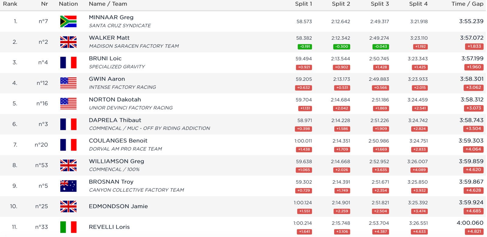Click the Italian flag beside Revelli Loris
Image resolution: width=487 pixels, height=237 pixels.
pyautogui.click(x=68, y=227)
